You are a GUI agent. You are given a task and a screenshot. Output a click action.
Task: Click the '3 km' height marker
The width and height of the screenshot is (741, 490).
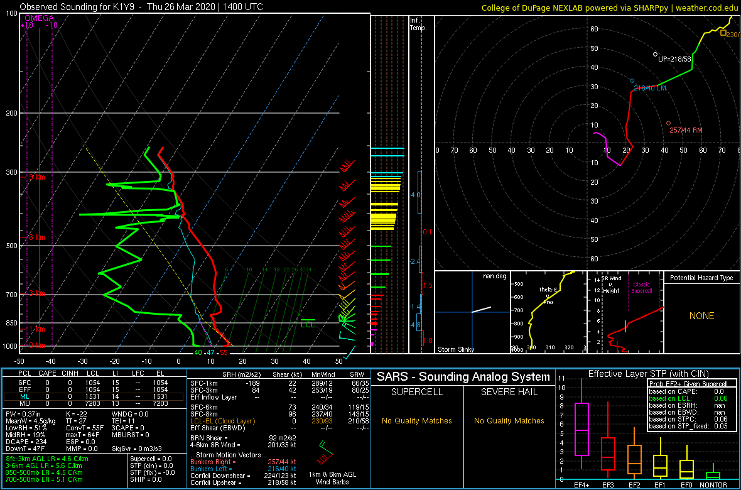point(36,293)
